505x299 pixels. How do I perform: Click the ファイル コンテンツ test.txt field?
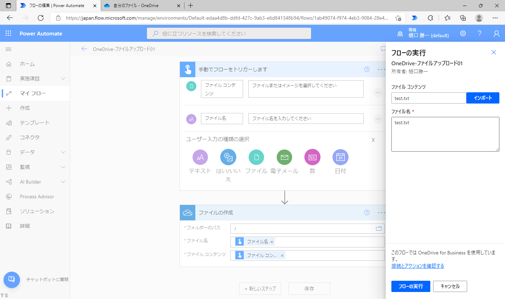click(429, 98)
